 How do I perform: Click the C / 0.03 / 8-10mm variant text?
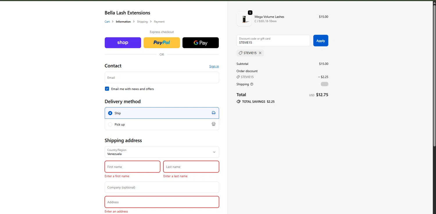(x=266, y=21)
